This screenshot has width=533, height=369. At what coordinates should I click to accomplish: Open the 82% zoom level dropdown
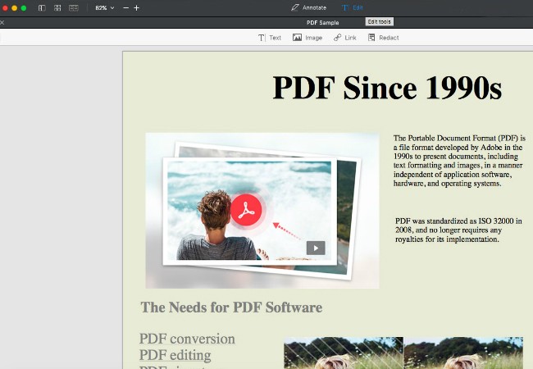[x=104, y=8]
